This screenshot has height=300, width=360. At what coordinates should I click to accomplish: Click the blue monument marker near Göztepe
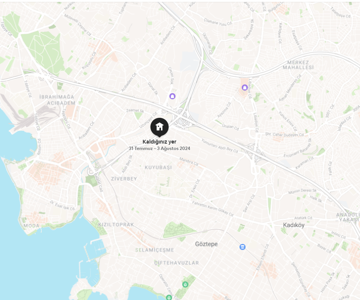pos(243,247)
